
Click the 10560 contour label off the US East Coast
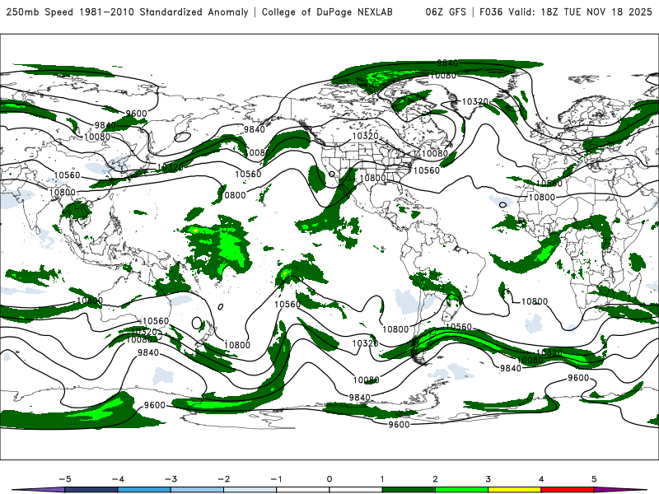(426, 170)
